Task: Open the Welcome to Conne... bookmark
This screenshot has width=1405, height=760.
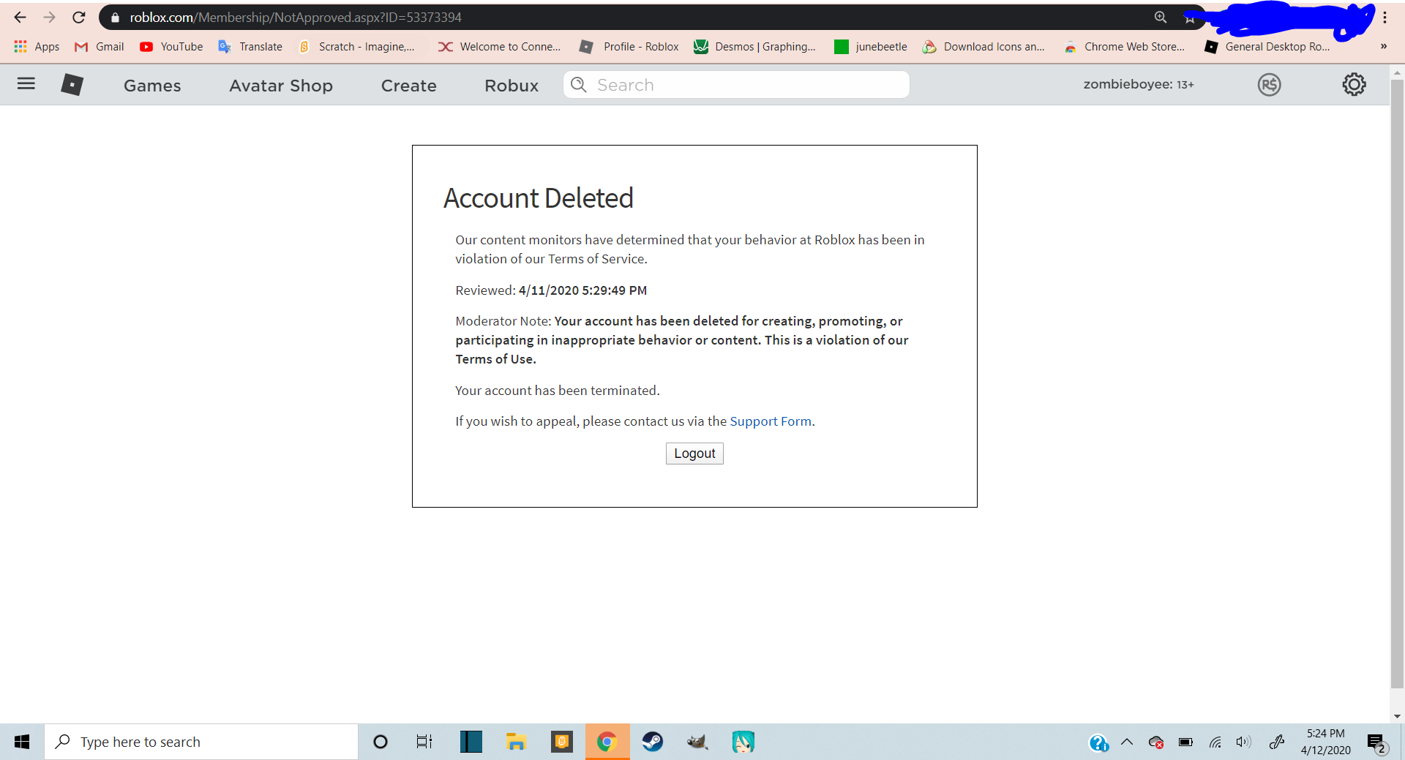Action: coord(500,47)
